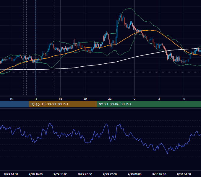Screen dimensions: 201x177
Task: Click the candlestick price peak near 23:00
Action: coord(120,16)
